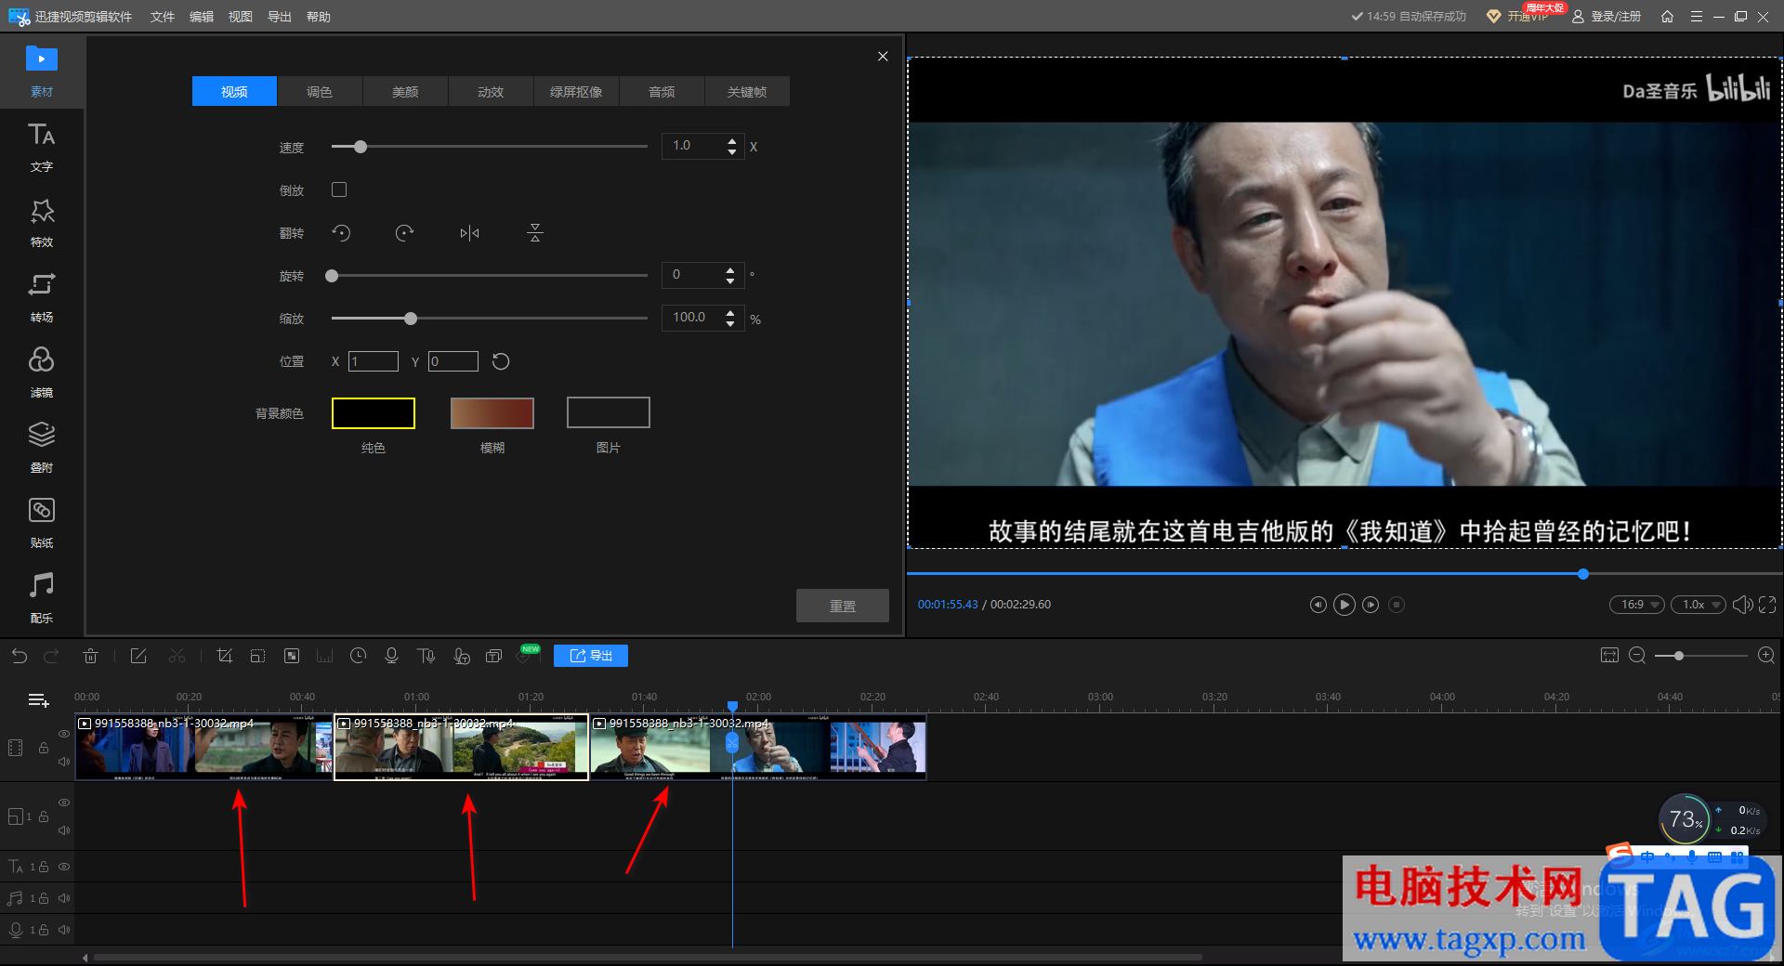This screenshot has width=1784, height=966.
Task: Click the play button in preview
Action: point(1344,605)
